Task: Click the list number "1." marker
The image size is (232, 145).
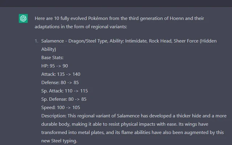Action: [36, 41]
